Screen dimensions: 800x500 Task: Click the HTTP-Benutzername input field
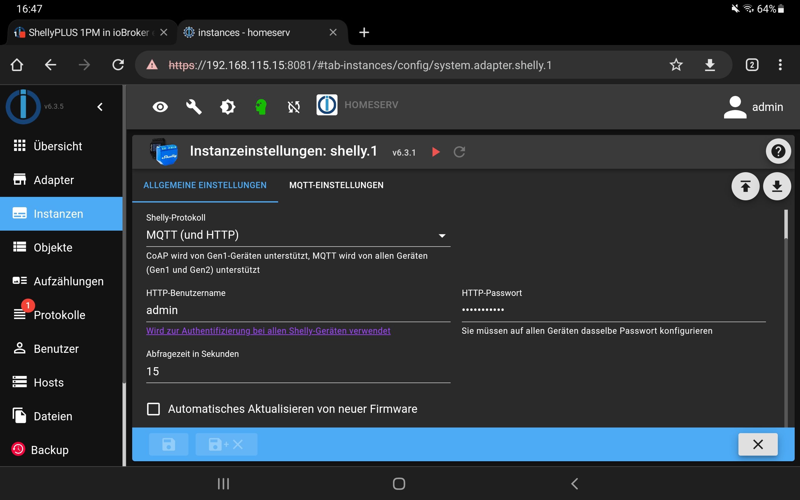298,310
